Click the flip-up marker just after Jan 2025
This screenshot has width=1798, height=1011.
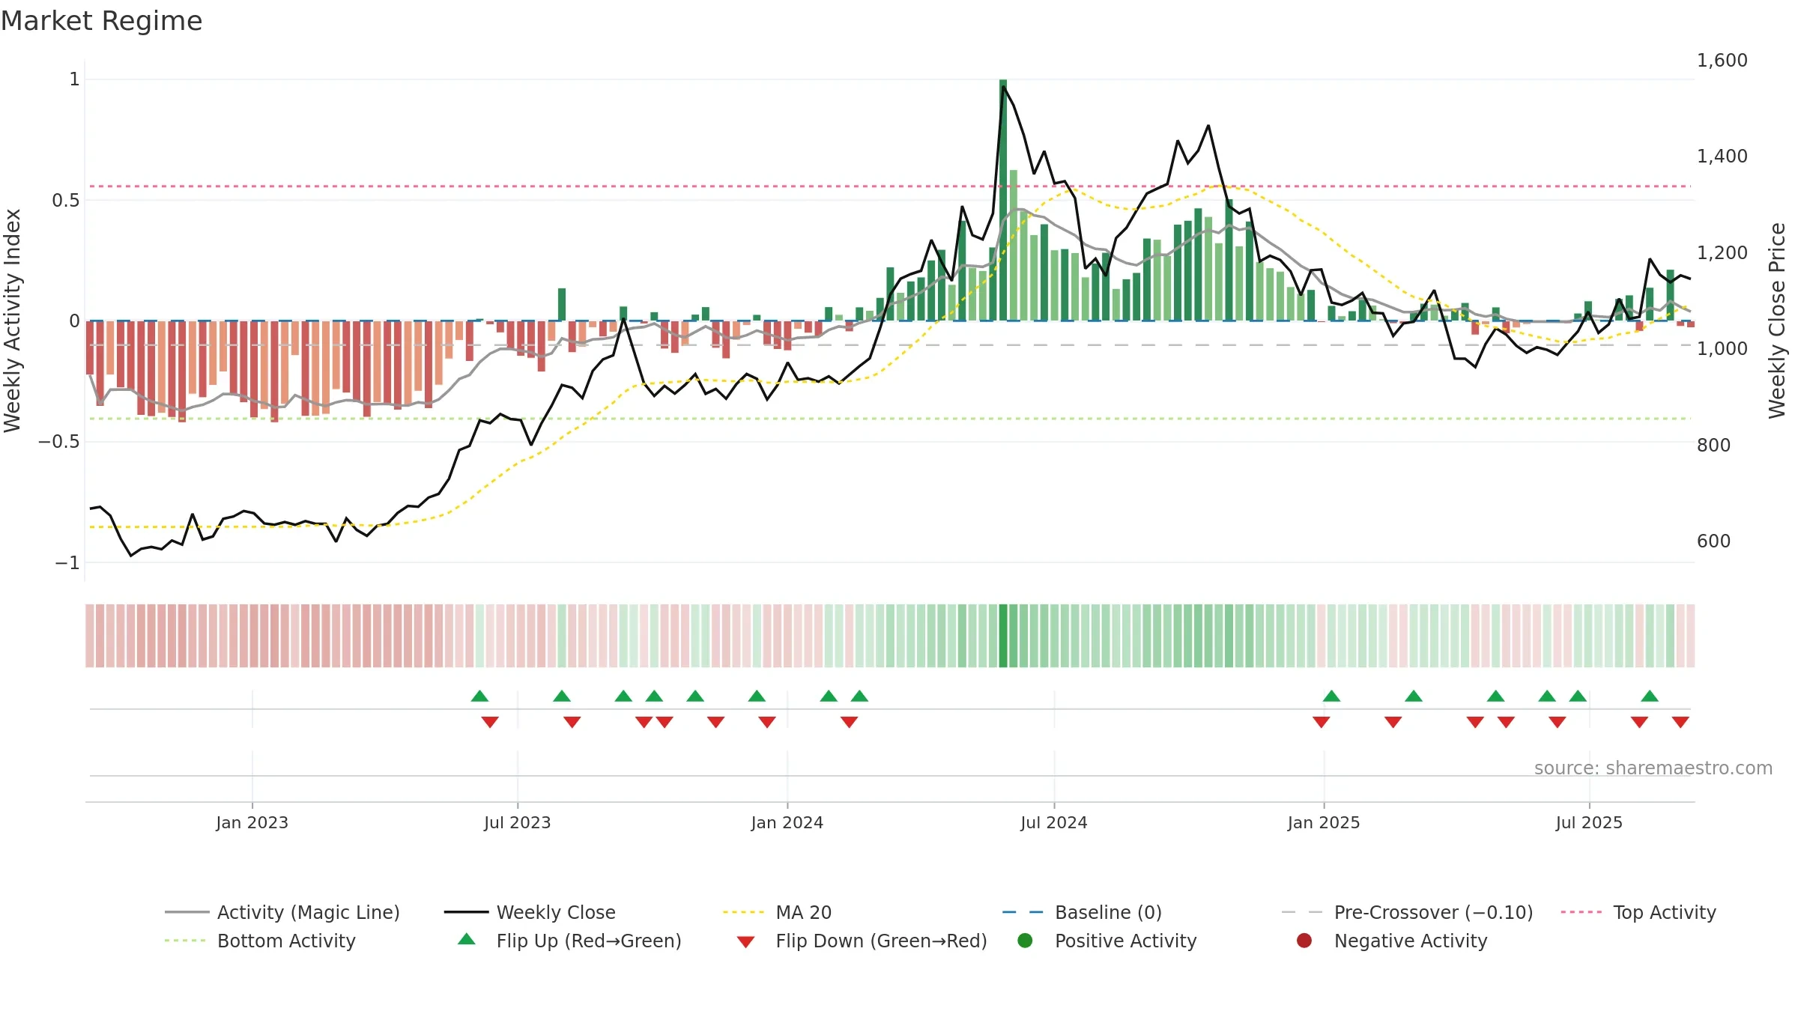(x=1331, y=696)
